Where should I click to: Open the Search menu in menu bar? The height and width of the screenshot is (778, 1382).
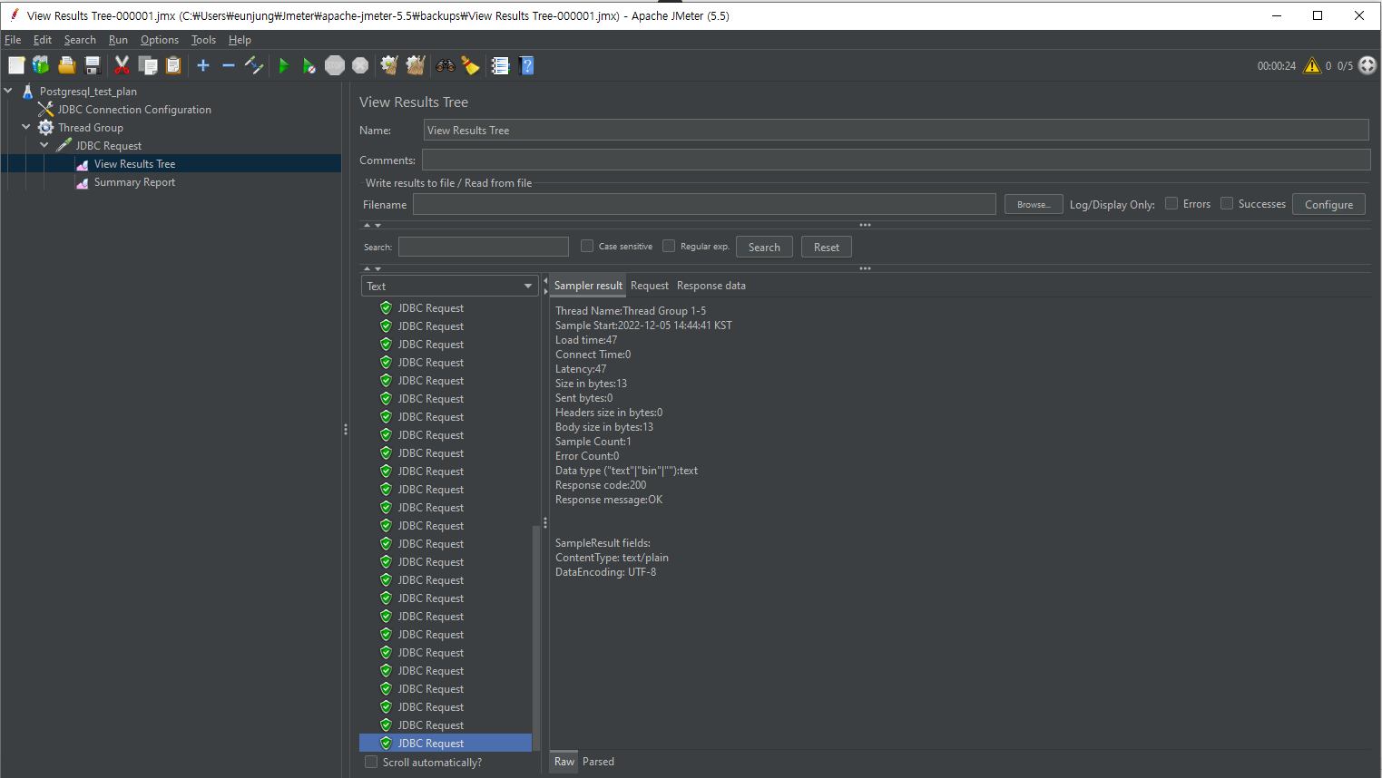pyautogui.click(x=80, y=40)
